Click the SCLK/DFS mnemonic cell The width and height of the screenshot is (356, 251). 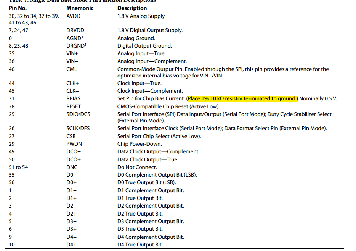coord(78,128)
